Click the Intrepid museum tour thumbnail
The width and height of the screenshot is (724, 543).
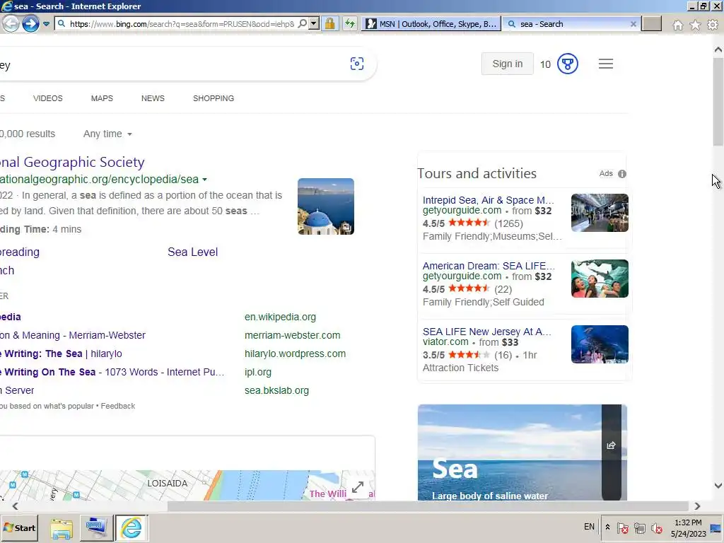tap(600, 213)
